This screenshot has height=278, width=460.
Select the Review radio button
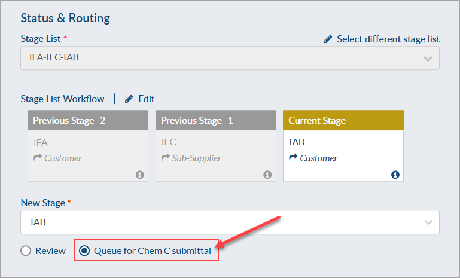coord(26,251)
